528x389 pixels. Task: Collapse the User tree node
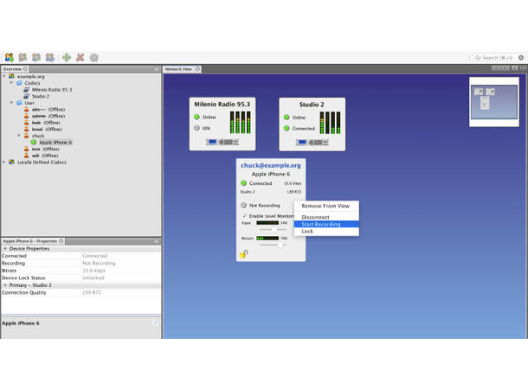(11, 103)
